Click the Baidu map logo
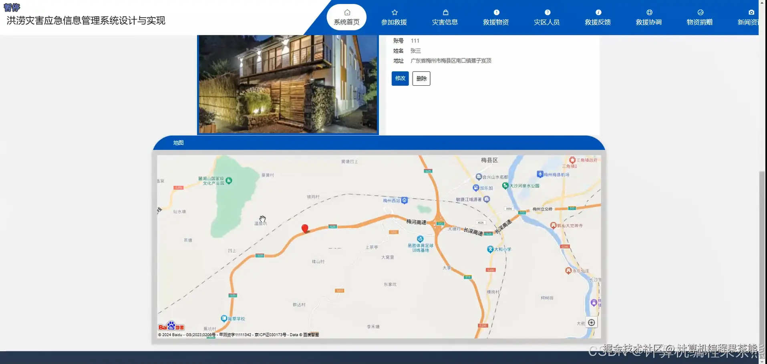The image size is (767, 364). [171, 326]
